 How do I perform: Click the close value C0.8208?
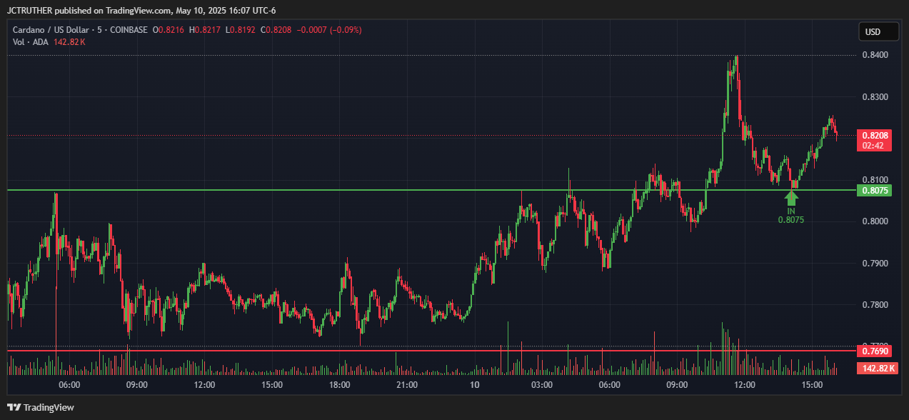point(278,30)
